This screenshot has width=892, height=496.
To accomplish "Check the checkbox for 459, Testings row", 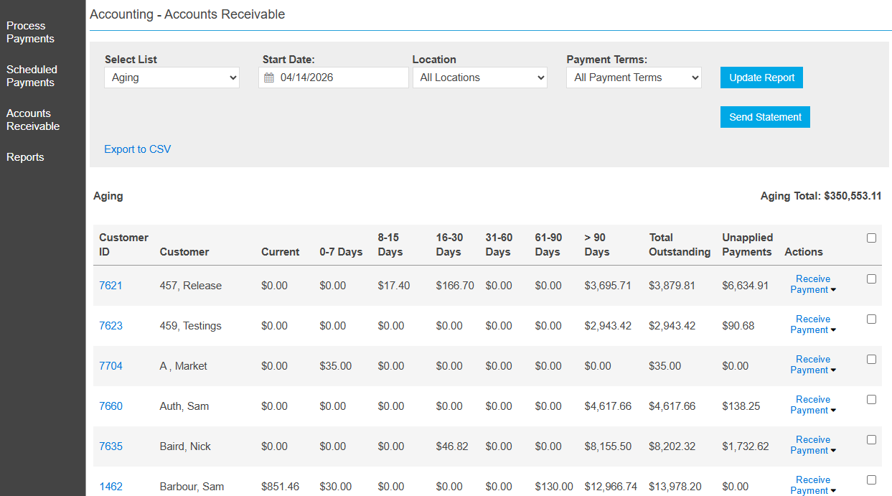I will [x=871, y=318].
